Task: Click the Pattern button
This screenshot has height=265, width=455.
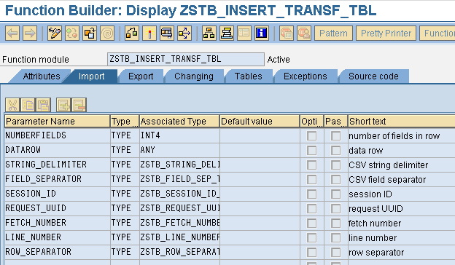Action: pos(333,33)
